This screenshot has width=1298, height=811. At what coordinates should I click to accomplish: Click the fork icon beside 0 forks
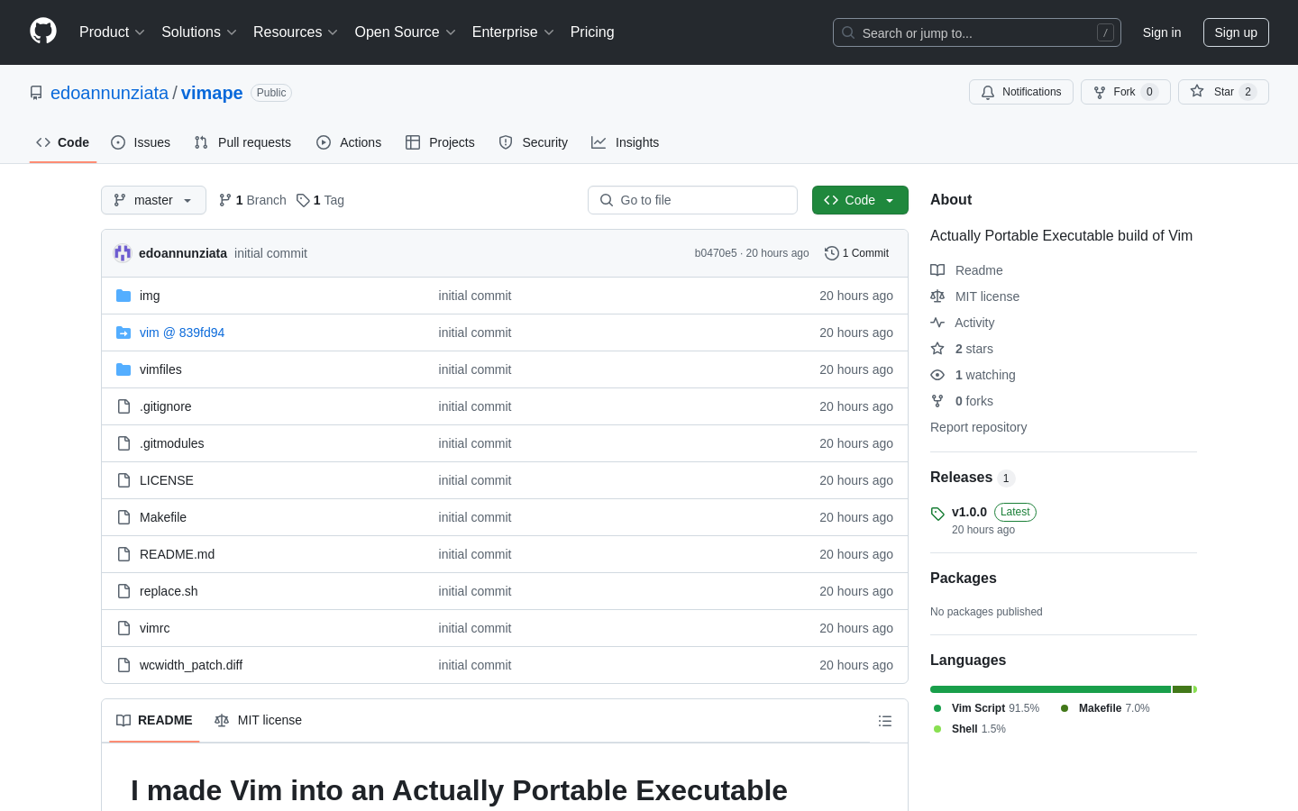tap(937, 401)
